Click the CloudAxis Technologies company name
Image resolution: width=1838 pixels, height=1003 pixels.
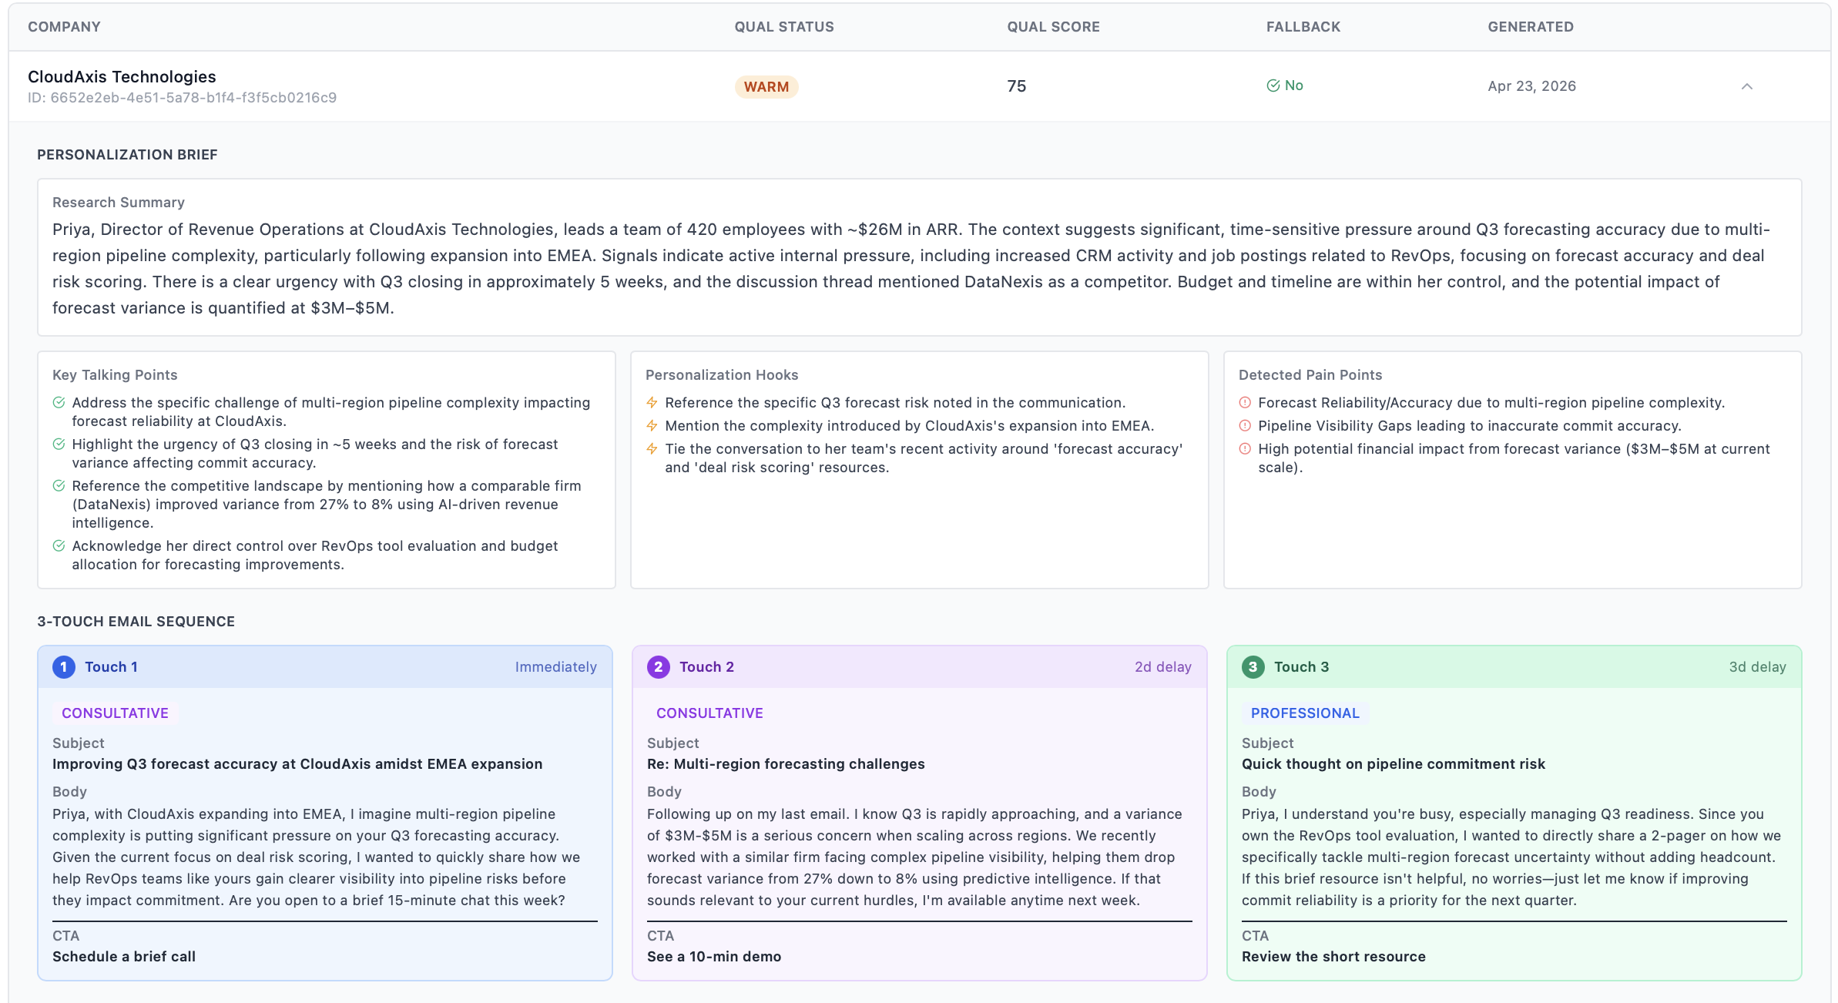[x=122, y=77]
